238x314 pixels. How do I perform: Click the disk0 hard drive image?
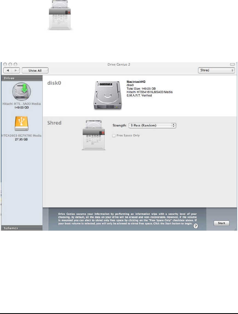pos(108,95)
